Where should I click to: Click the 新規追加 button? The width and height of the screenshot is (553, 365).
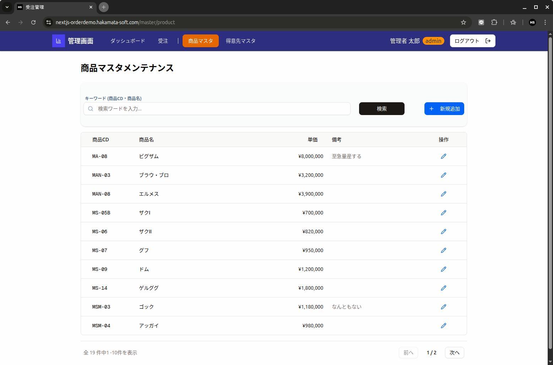[x=444, y=109]
